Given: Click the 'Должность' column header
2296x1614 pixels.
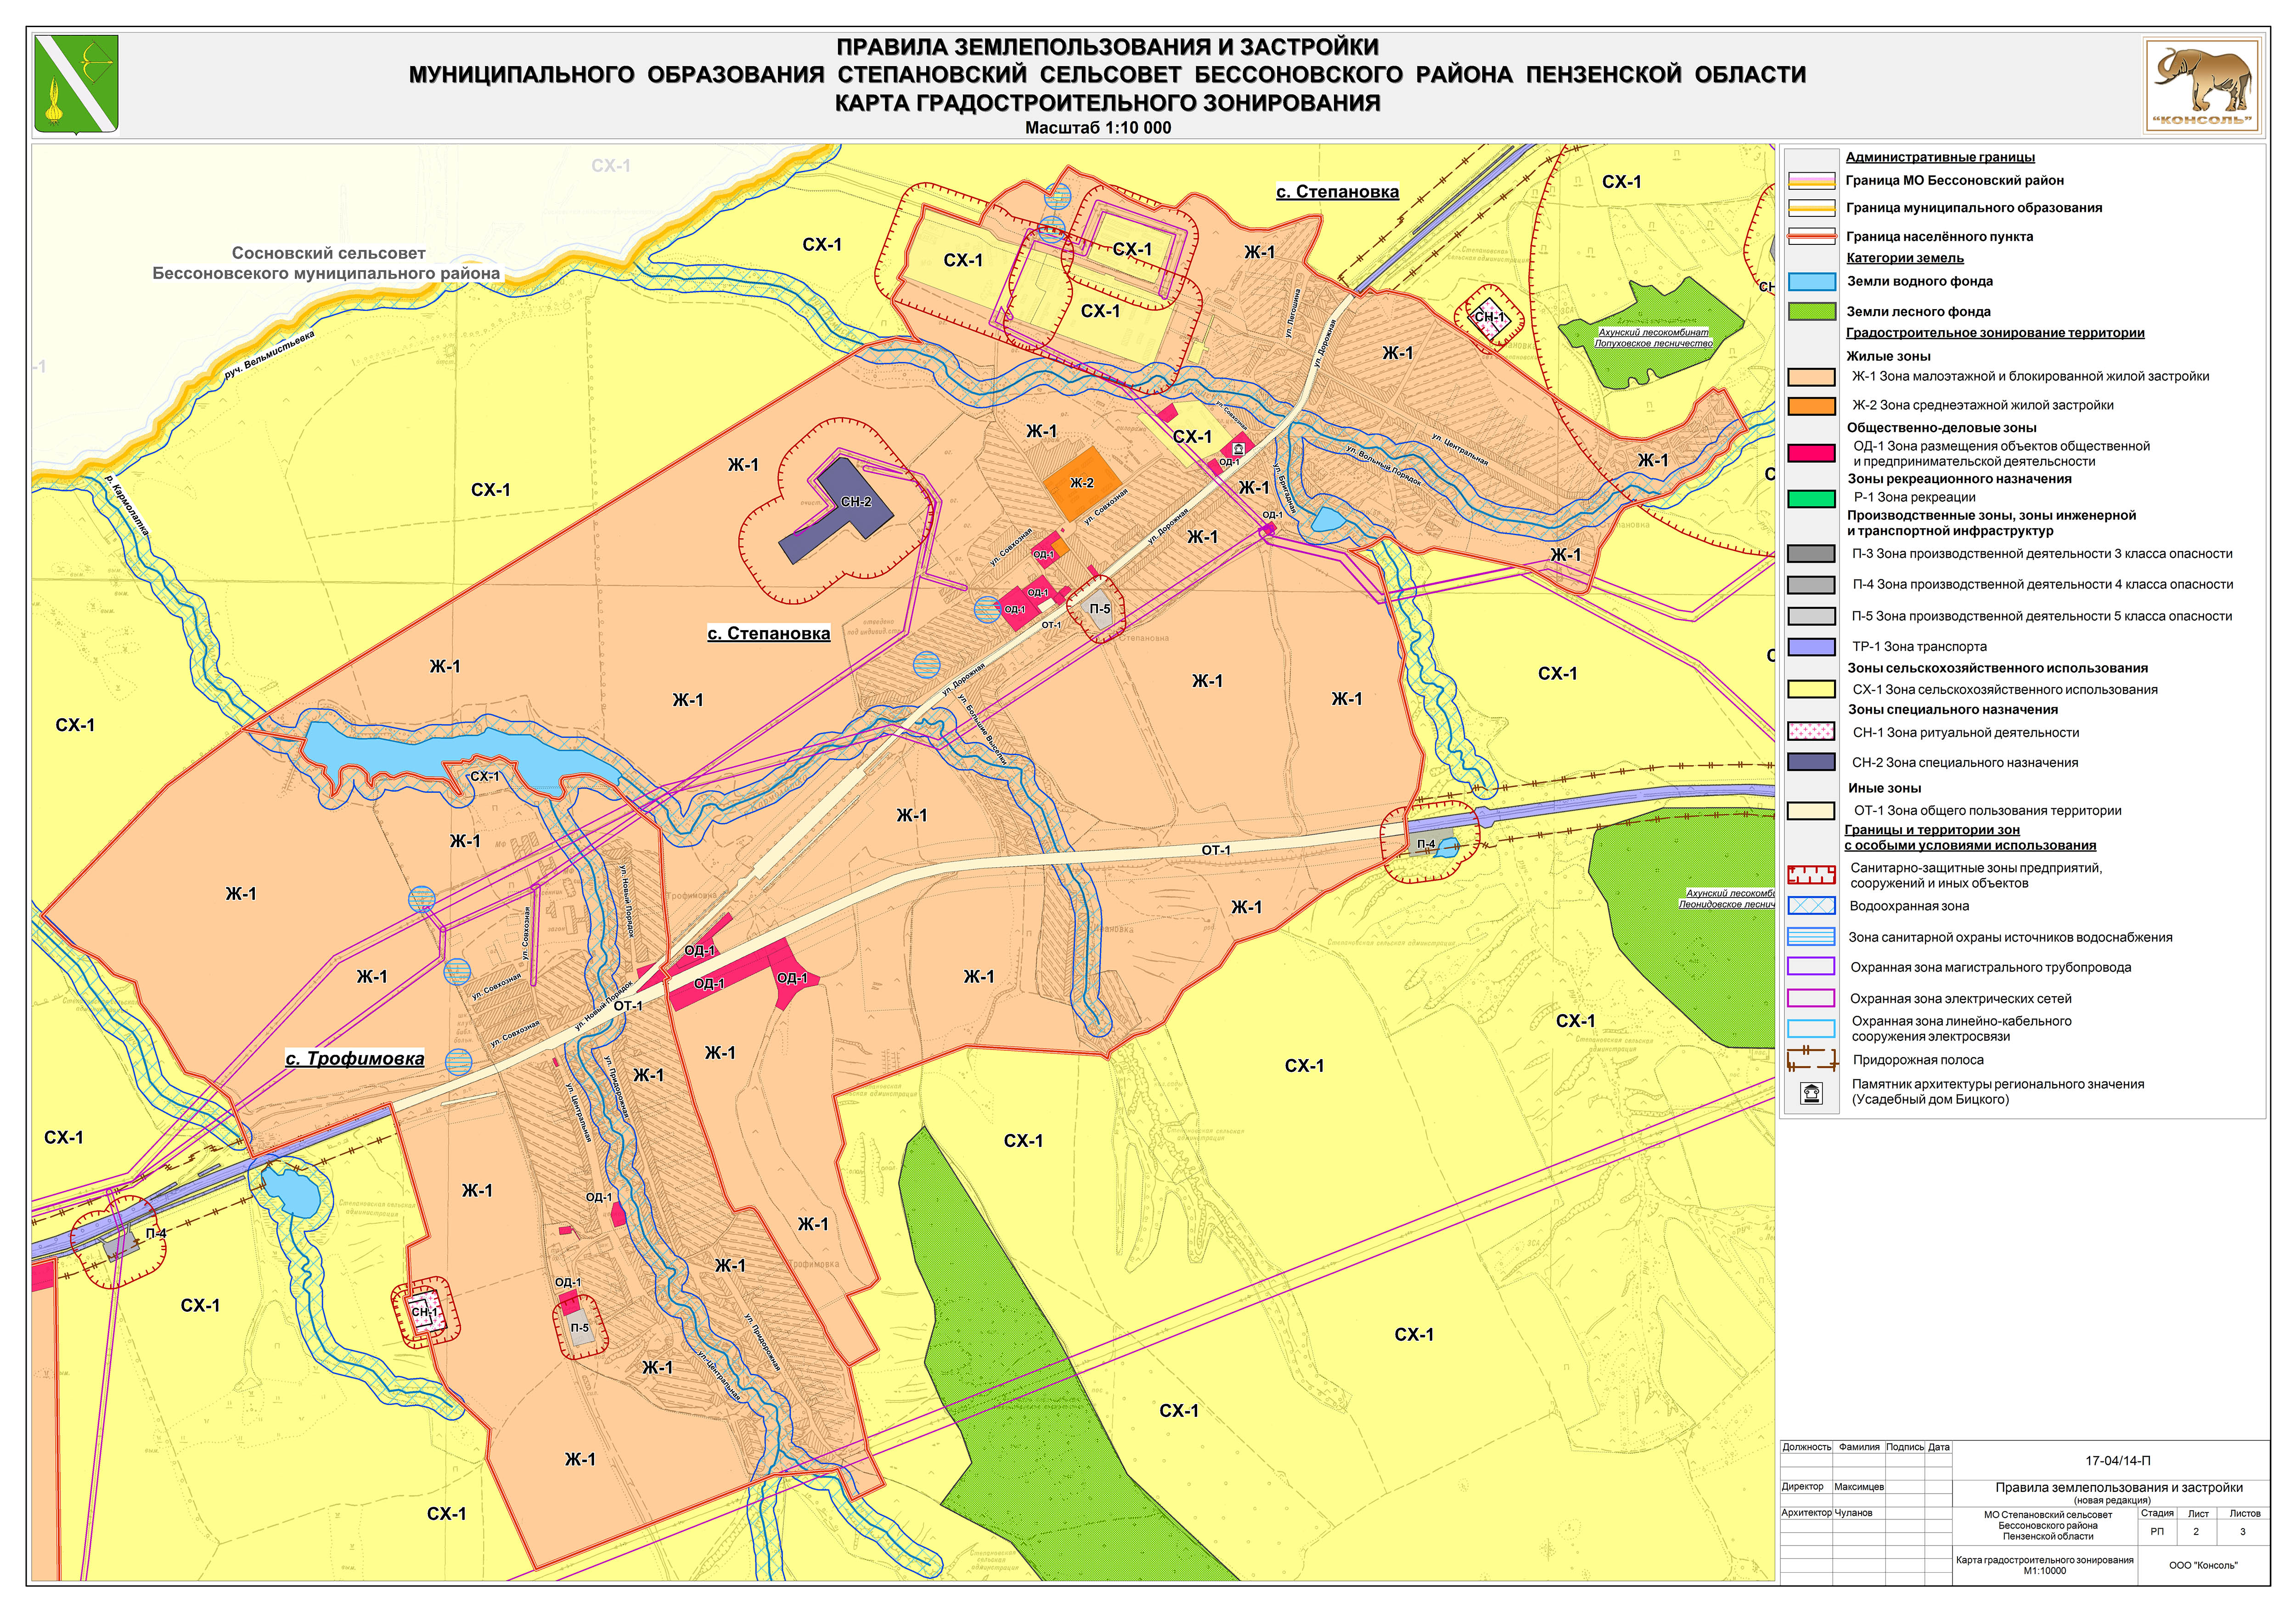Looking at the screenshot, I should 1806,1447.
